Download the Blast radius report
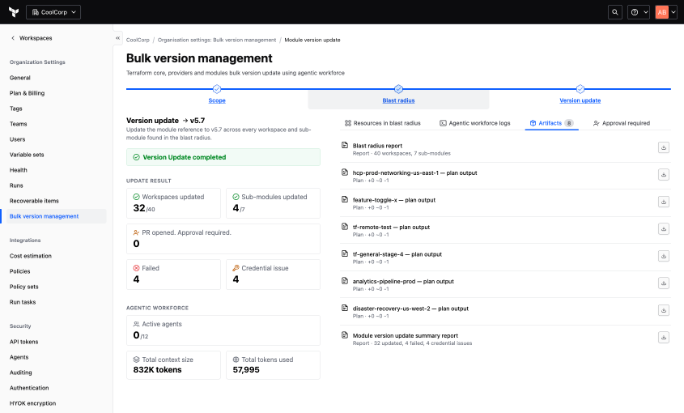This screenshot has width=684, height=413. point(664,147)
